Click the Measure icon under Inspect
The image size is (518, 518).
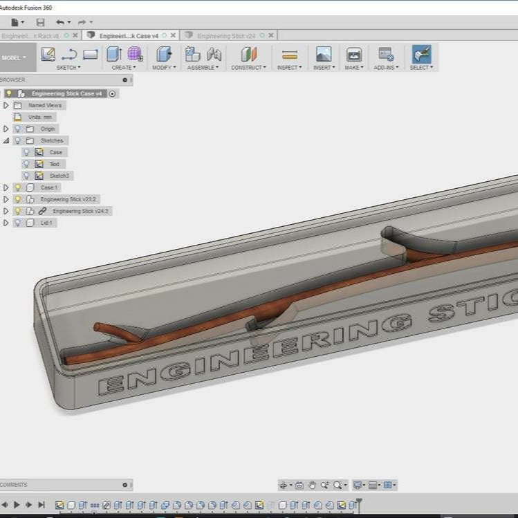pyautogui.click(x=290, y=55)
